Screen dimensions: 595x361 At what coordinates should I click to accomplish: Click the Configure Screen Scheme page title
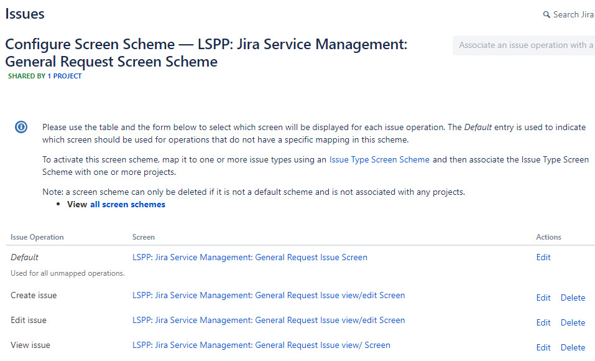[206, 53]
